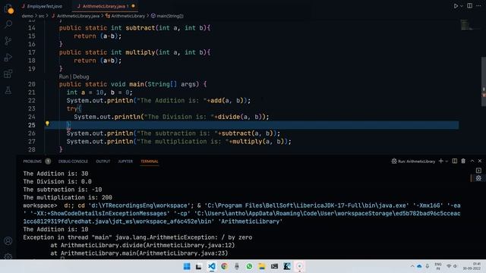Click the divide(a, b) call on line 24
486x273 pixels.
241,117
